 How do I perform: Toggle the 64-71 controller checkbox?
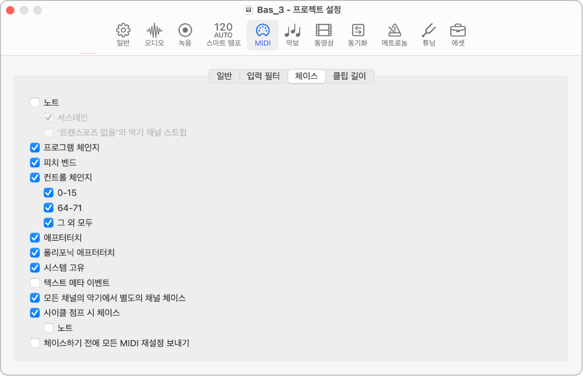point(49,208)
